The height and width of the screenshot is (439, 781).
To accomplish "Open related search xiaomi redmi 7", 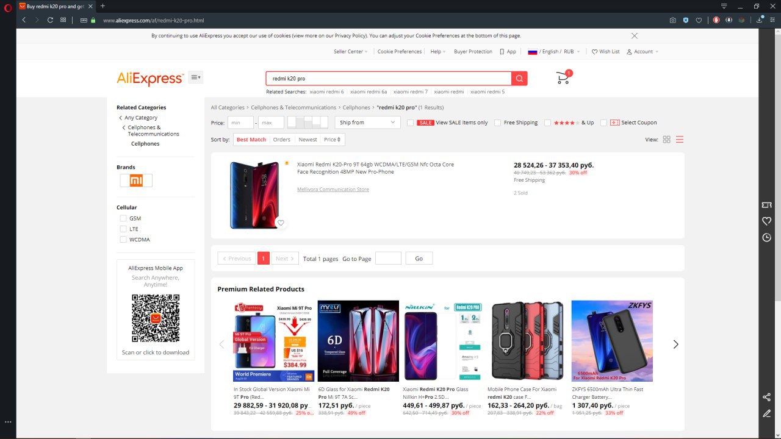I will pos(411,92).
